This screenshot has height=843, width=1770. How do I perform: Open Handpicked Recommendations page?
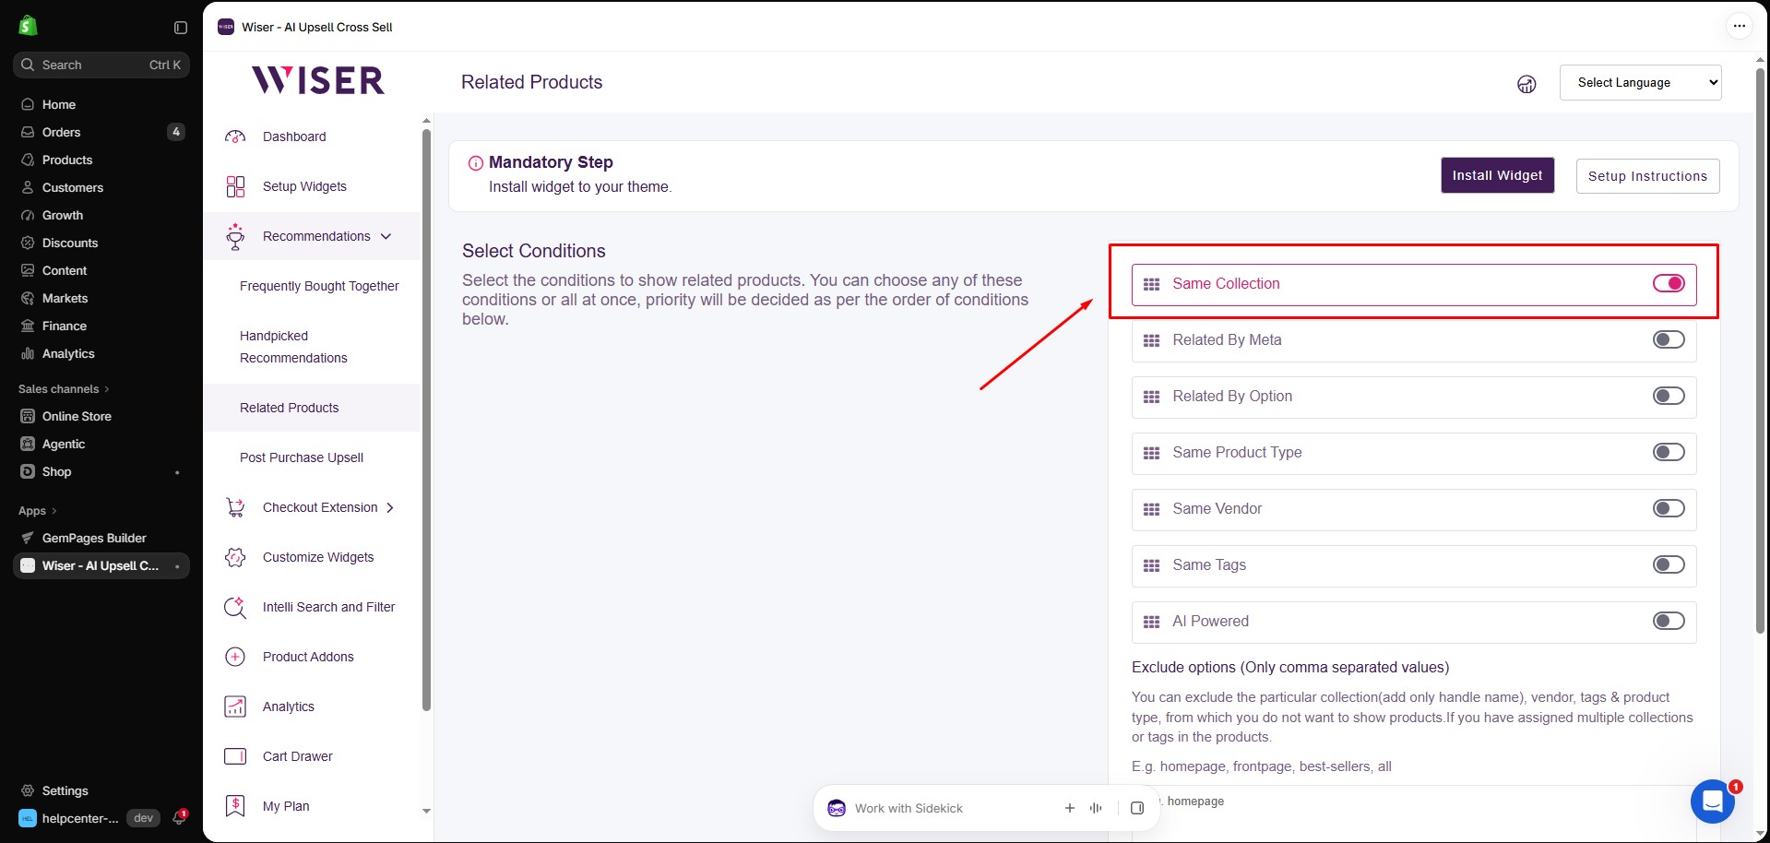pyautogui.click(x=293, y=347)
